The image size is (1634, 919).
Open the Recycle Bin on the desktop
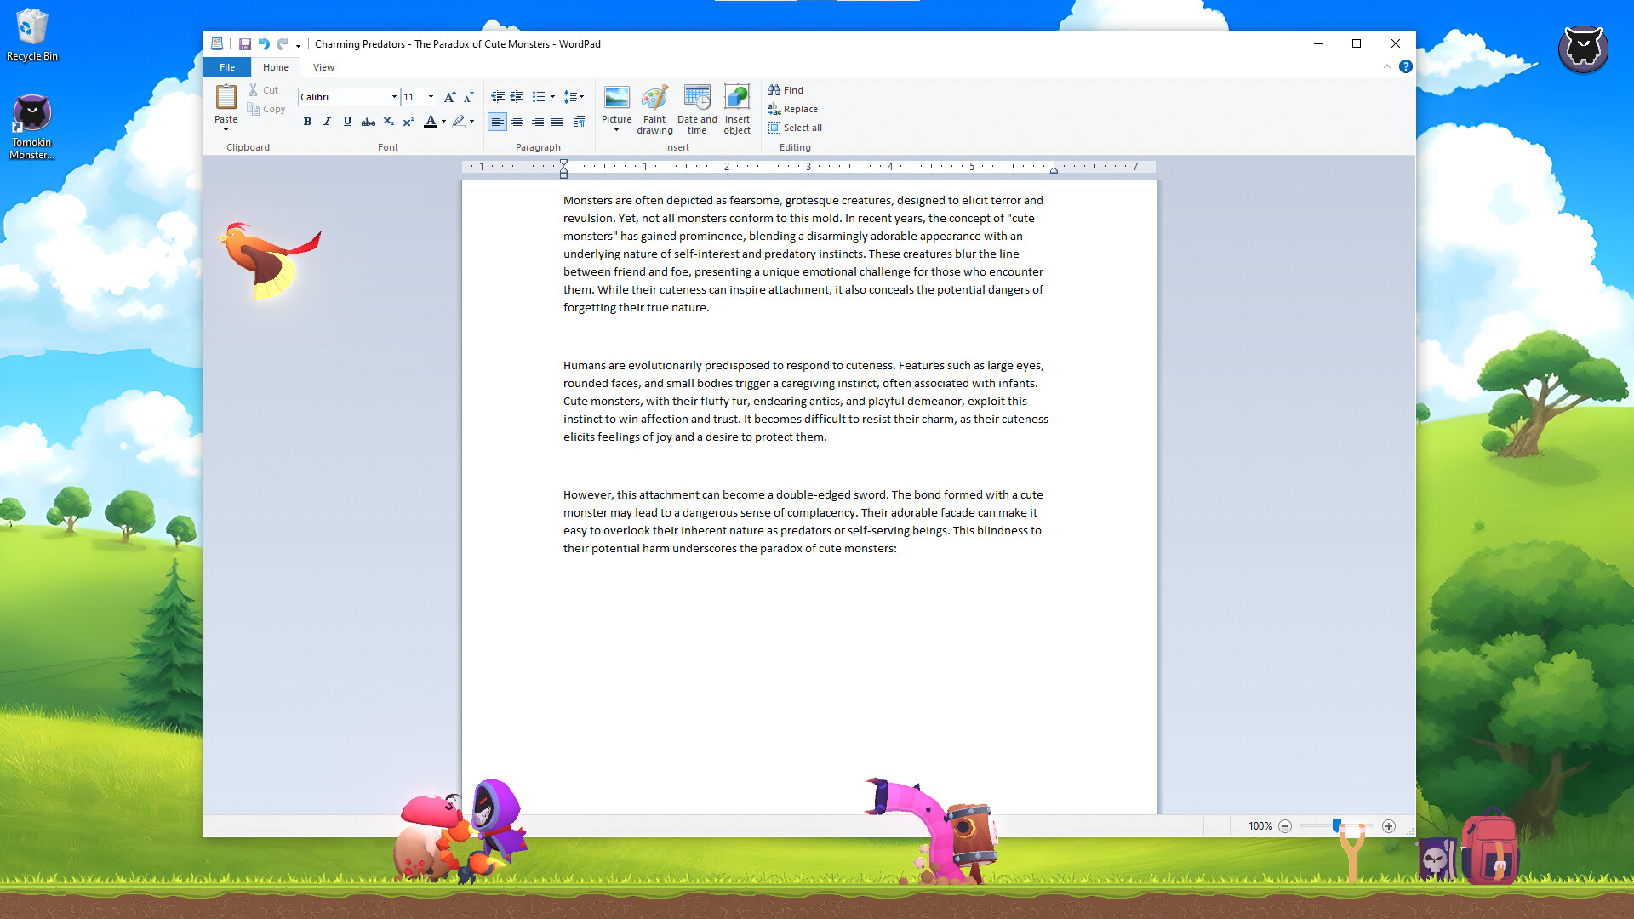click(31, 30)
